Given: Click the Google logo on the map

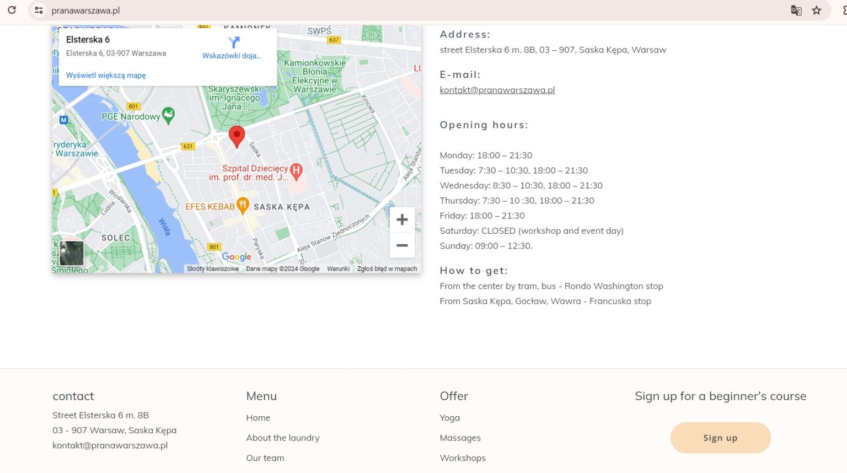Looking at the screenshot, I should coord(237,256).
